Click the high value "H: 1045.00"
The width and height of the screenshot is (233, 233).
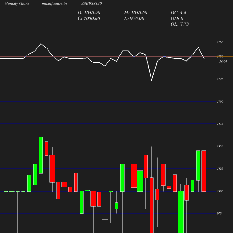click(x=136, y=13)
